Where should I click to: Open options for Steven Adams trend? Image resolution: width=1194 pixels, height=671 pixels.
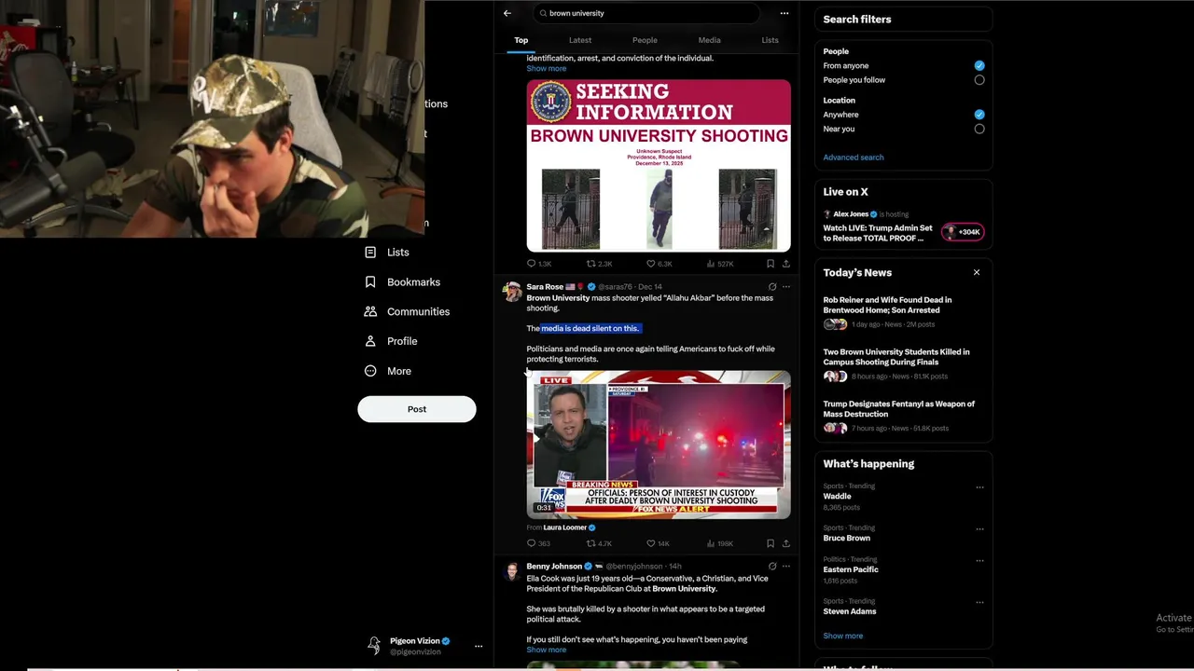(979, 602)
